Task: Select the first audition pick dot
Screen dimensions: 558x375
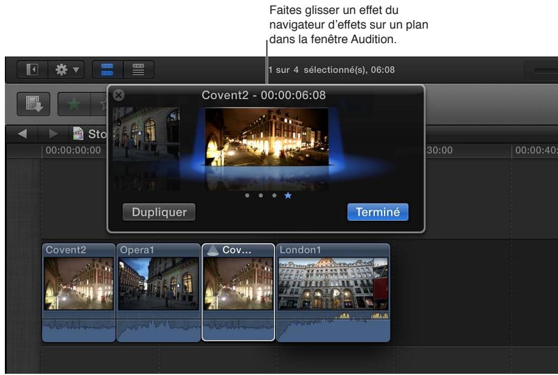Action: (247, 196)
